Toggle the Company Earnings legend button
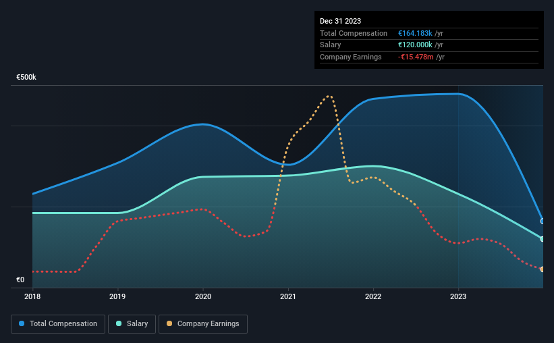Viewport: 554px width, 343px height. click(x=203, y=324)
